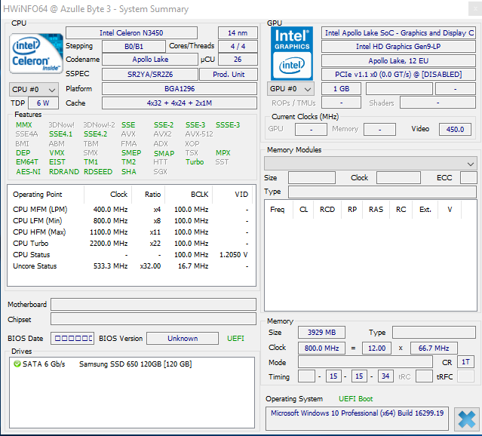Open the CPU #0 selector dropdown
Viewport: 482px width, 436px height.
[x=33, y=90]
